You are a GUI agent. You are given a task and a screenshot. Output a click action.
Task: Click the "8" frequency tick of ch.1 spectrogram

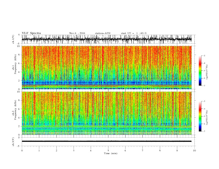click(x=19, y=55)
